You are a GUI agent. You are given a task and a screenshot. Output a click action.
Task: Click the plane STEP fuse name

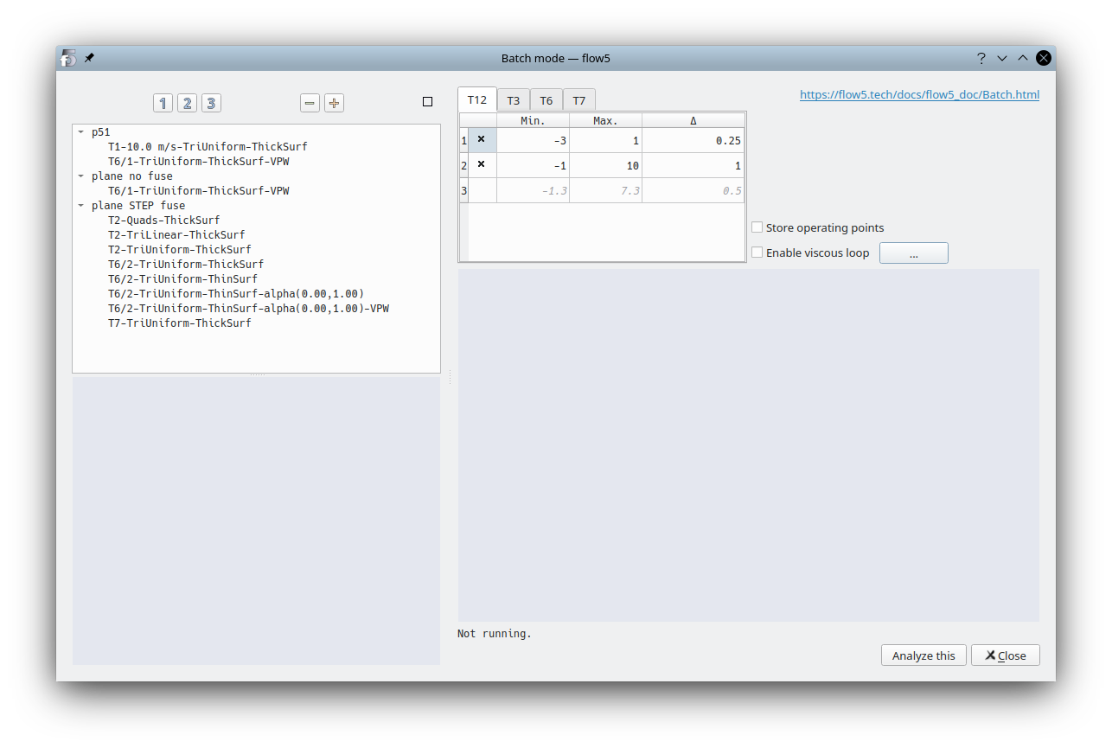click(x=138, y=206)
